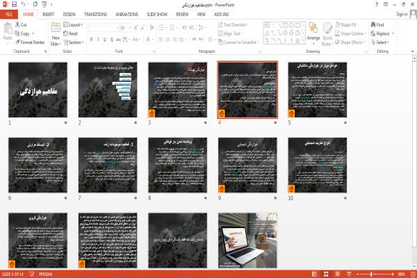
Task: Select slide 7 thumbnail
Action: (108, 165)
